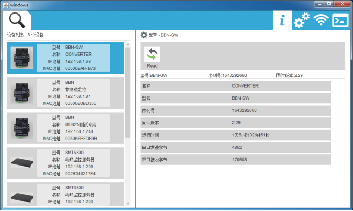Click the 序列号:1643292660 summary text
The image size is (353, 211).
coord(228,75)
